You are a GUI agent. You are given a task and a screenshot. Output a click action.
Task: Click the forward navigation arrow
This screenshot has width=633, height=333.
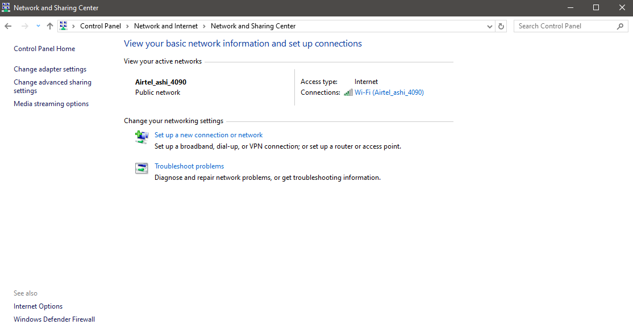pos(24,26)
